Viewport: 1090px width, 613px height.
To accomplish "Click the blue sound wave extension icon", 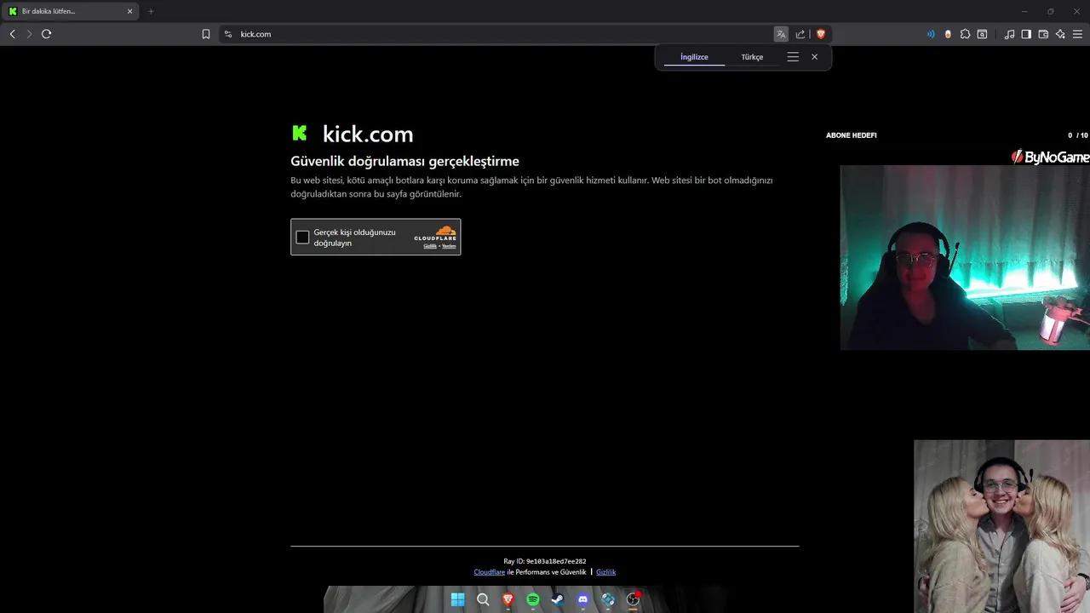I will 931,34.
